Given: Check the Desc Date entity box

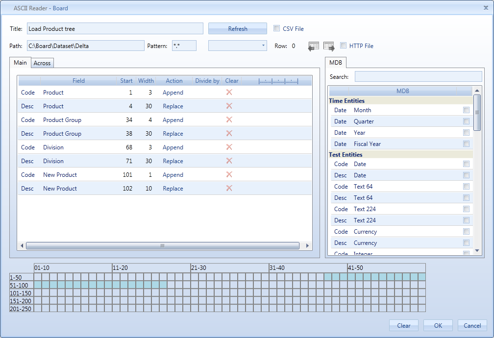Looking at the screenshot, I should 466,175.
